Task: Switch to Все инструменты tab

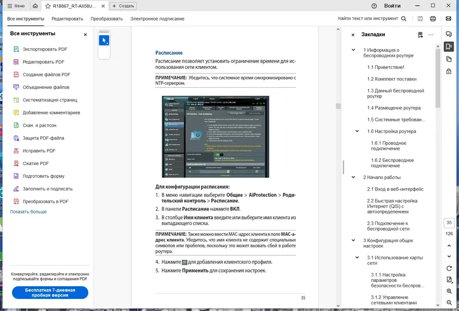Action: 25,19
